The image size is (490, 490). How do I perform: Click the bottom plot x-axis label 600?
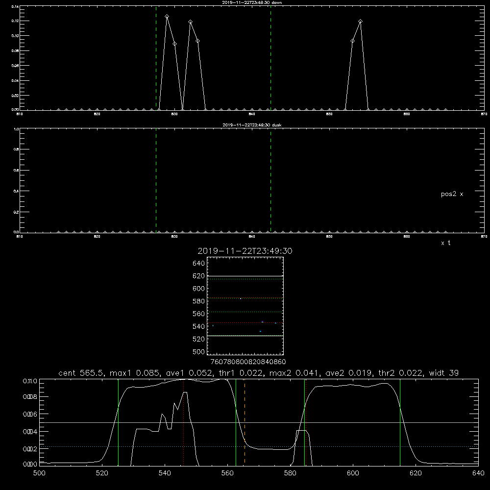pyautogui.click(x=353, y=473)
